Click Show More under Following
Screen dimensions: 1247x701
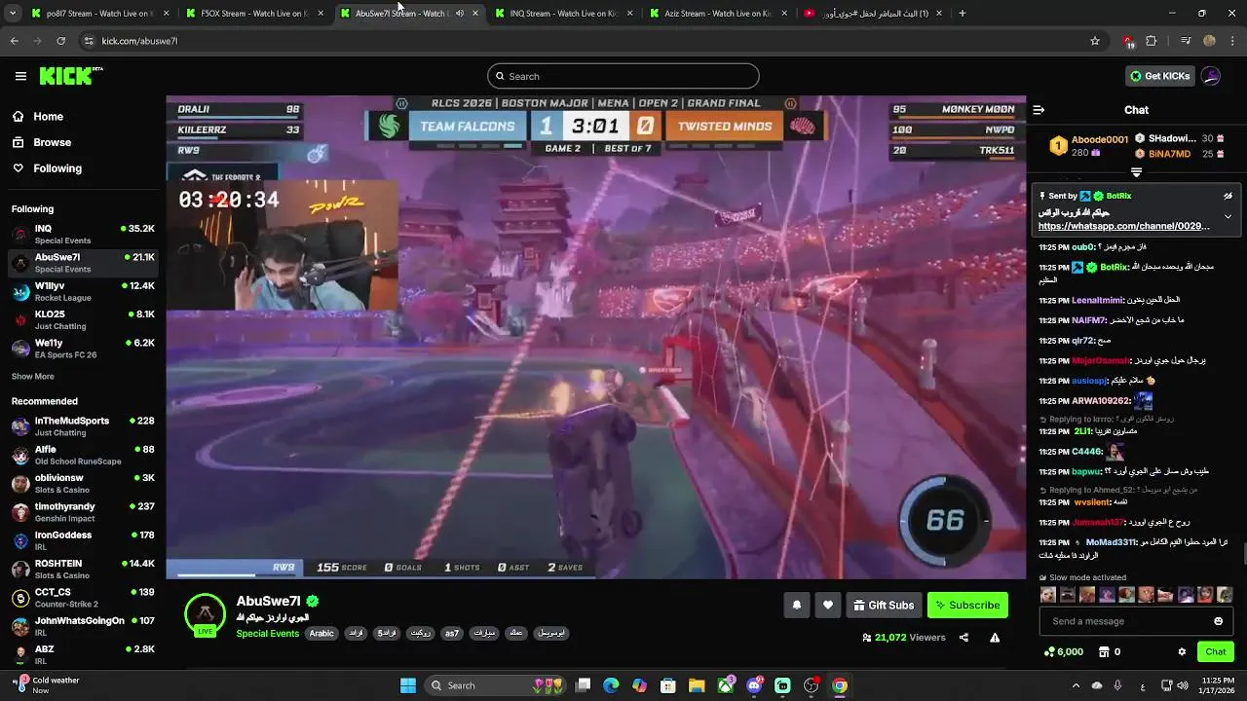[33, 376]
